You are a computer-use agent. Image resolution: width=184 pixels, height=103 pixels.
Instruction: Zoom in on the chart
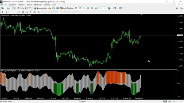tap(88, 8)
